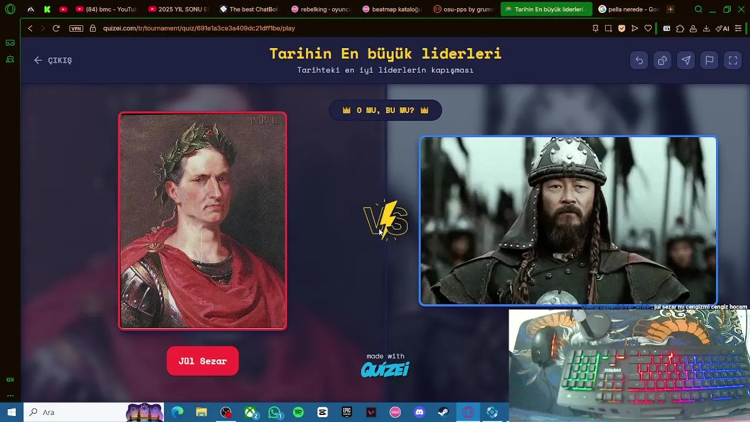Open the pinned Kick tab
750x422 pixels.
pyautogui.click(x=47, y=9)
